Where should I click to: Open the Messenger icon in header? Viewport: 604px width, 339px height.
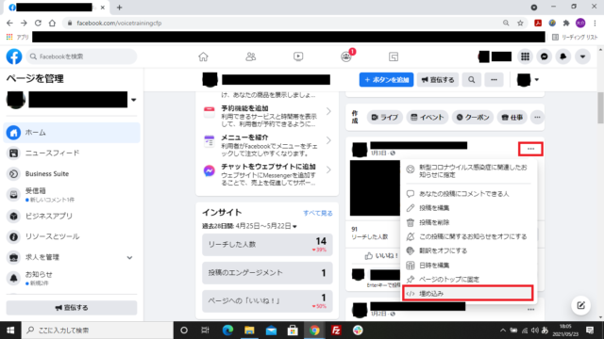(x=545, y=56)
